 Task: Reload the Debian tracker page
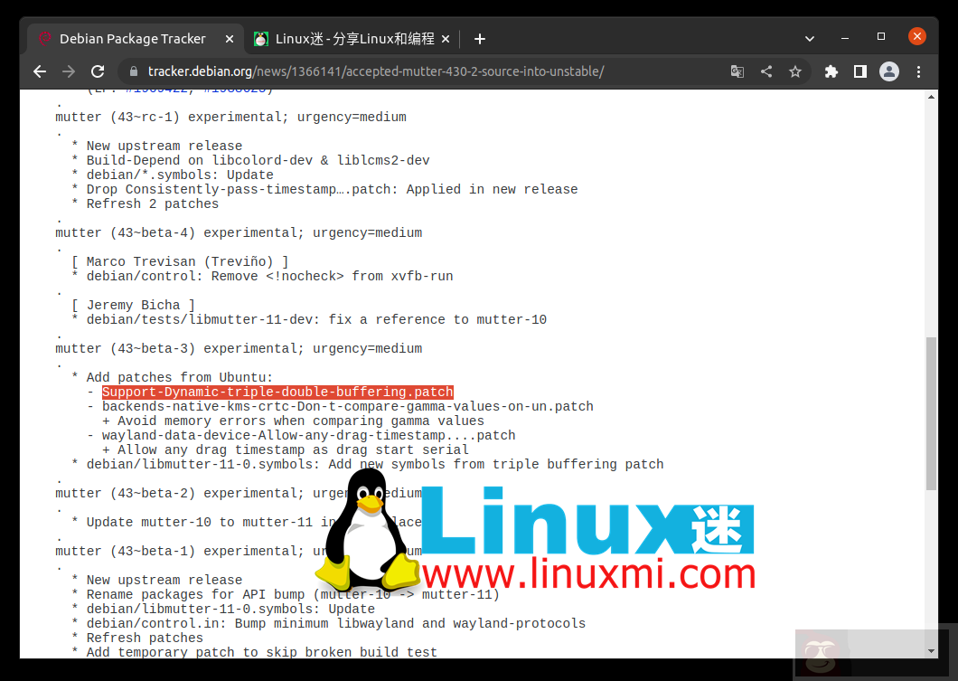pos(98,71)
